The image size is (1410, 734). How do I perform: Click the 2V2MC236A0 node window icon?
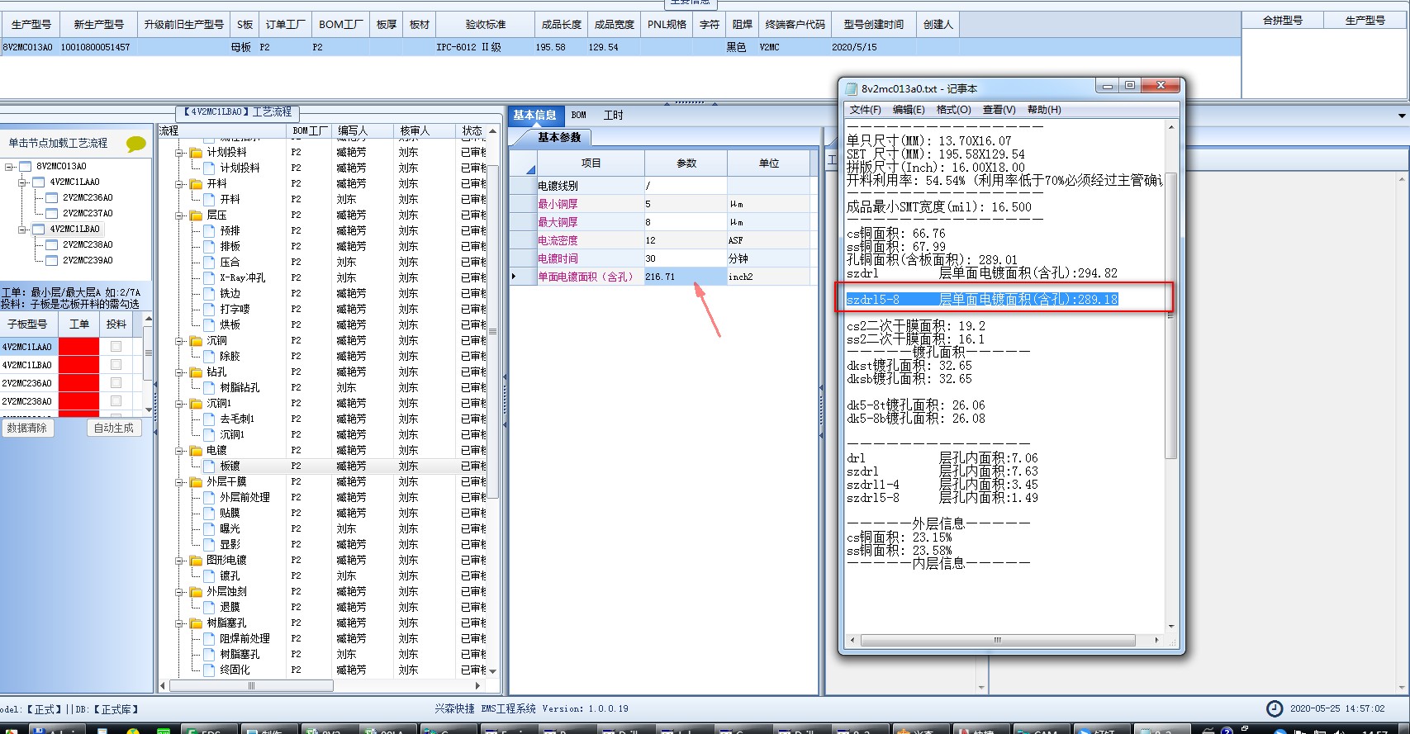[x=52, y=198]
